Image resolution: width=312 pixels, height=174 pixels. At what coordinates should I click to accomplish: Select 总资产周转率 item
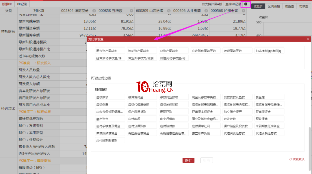pyautogui.click(x=174, y=51)
